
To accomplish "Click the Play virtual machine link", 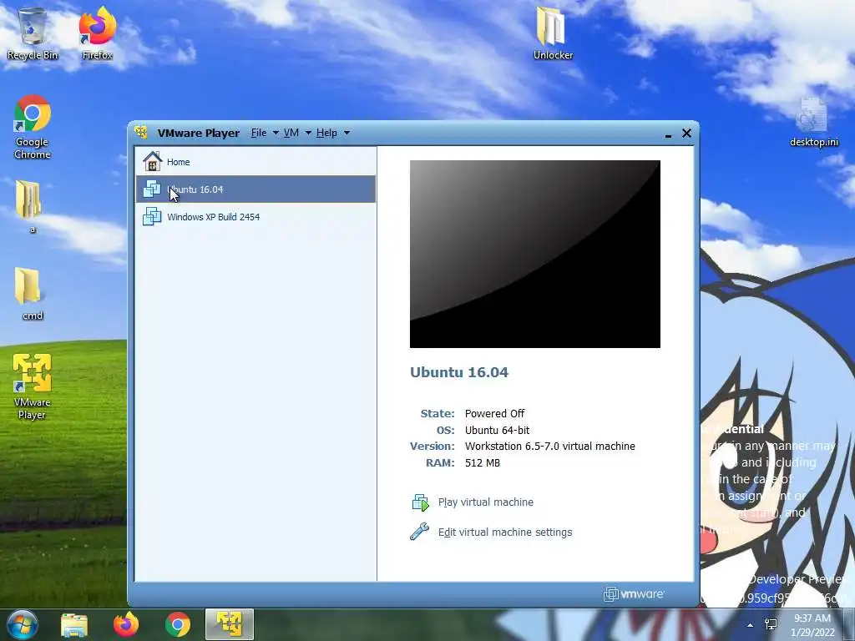I will [486, 502].
